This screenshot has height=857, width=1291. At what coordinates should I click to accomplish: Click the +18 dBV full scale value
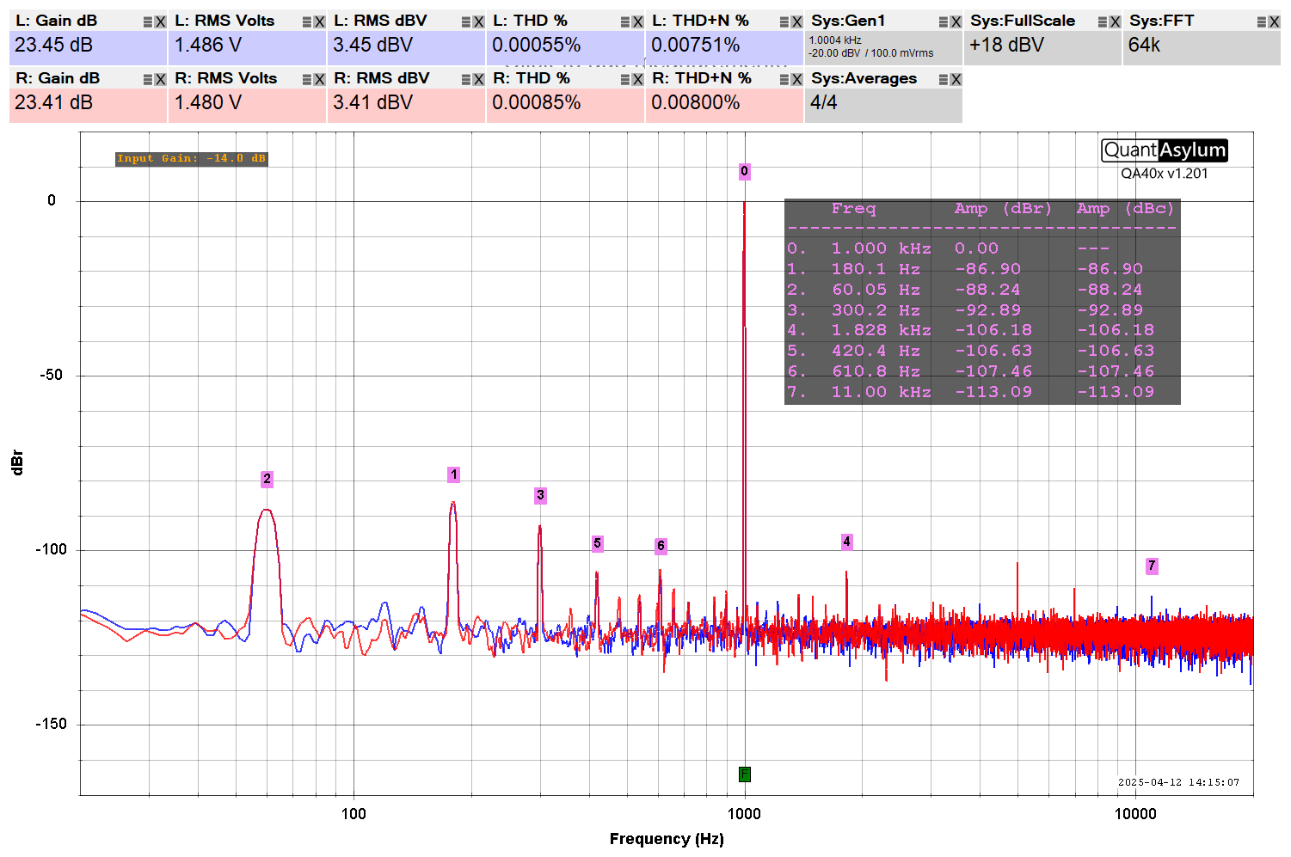pos(1006,45)
